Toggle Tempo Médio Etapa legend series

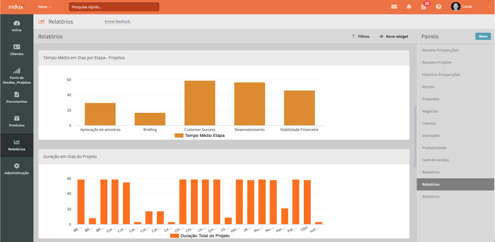click(x=200, y=135)
